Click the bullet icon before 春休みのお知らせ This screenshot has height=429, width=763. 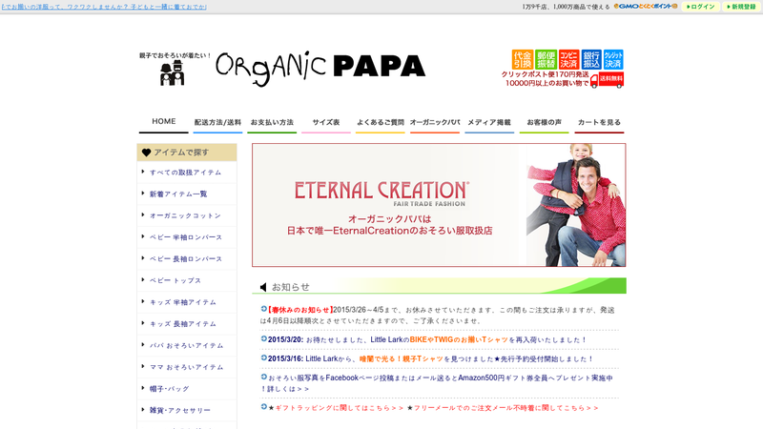[264, 308]
